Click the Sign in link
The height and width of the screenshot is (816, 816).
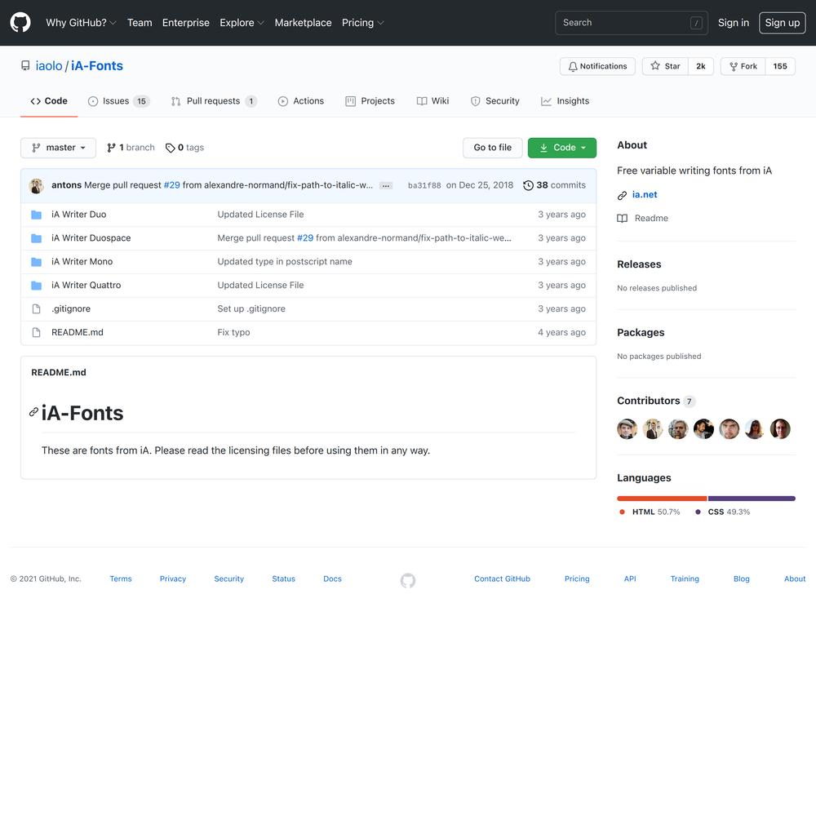(x=734, y=22)
